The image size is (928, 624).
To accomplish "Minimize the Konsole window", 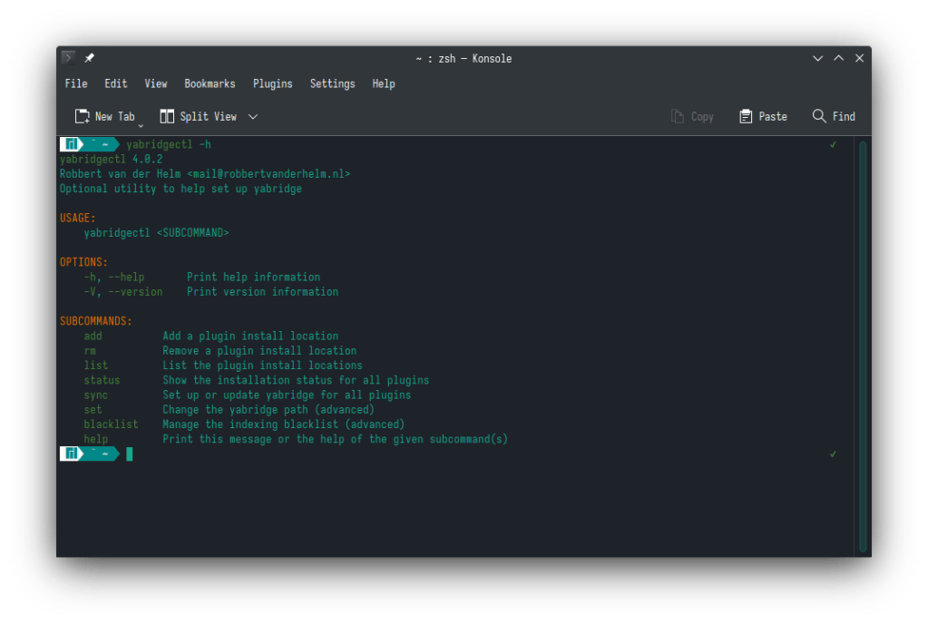I will pos(818,58).
